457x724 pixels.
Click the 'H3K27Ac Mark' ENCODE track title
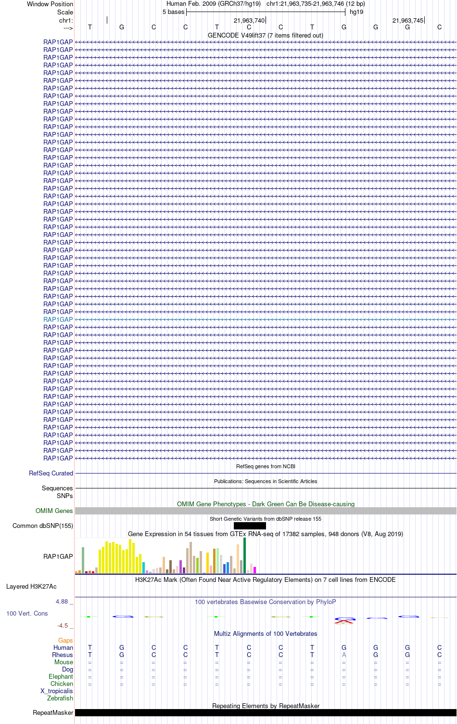(x=266, y=579)
